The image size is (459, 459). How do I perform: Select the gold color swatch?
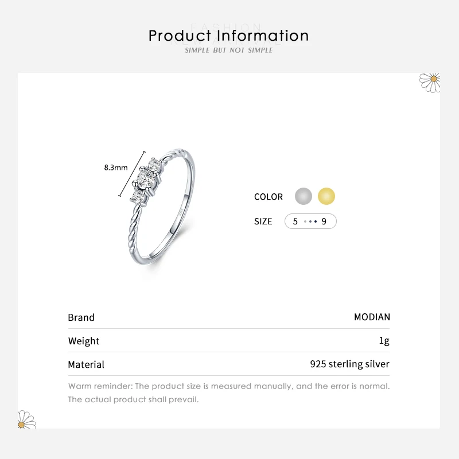pos(326,196)
